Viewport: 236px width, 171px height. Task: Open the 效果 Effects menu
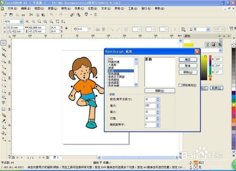tap(79, 8)
